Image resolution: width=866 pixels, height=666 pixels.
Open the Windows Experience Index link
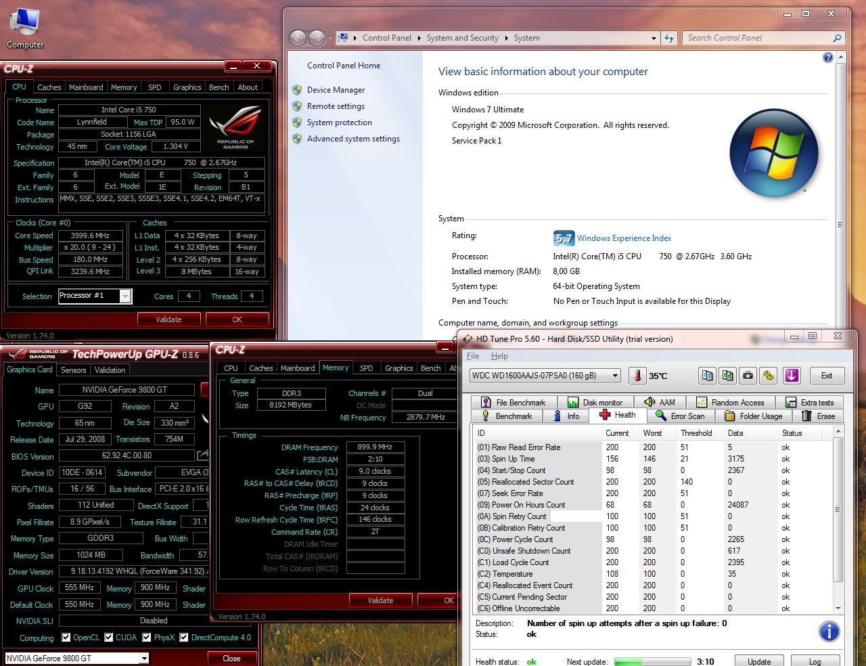tap(624, 238)
